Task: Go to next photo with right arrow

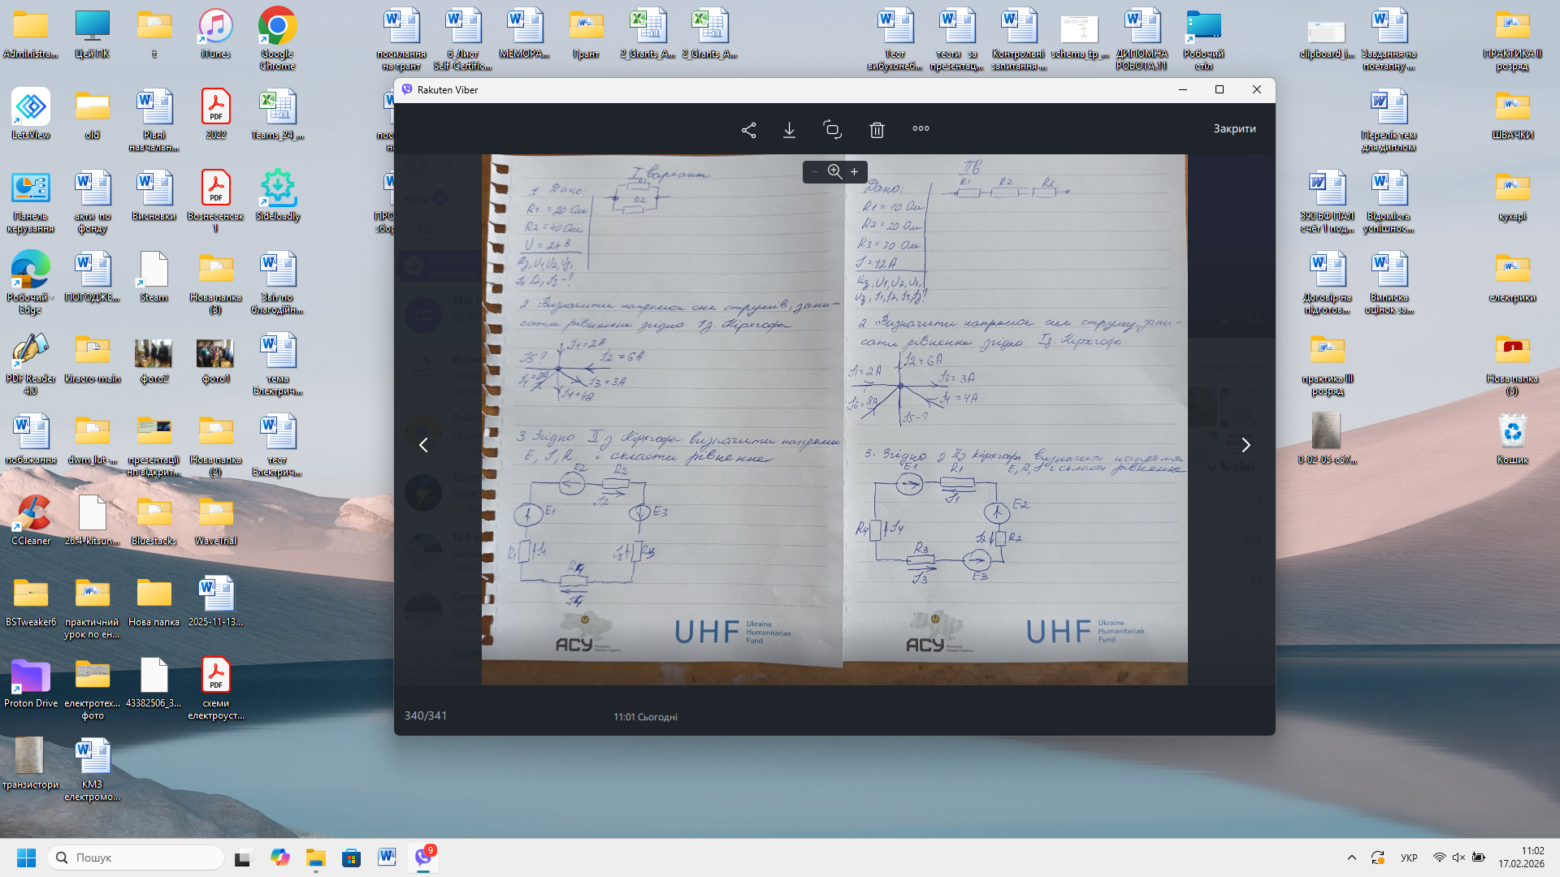Action: pos(1246,445)
